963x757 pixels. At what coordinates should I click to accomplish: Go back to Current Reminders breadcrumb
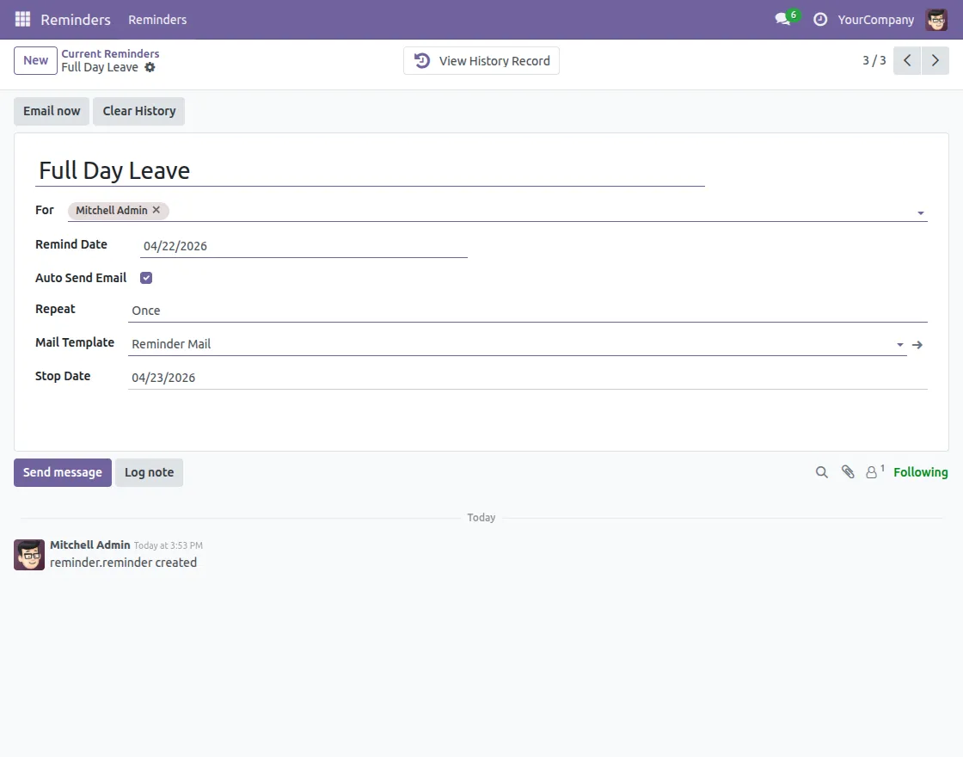pos(110,53)
